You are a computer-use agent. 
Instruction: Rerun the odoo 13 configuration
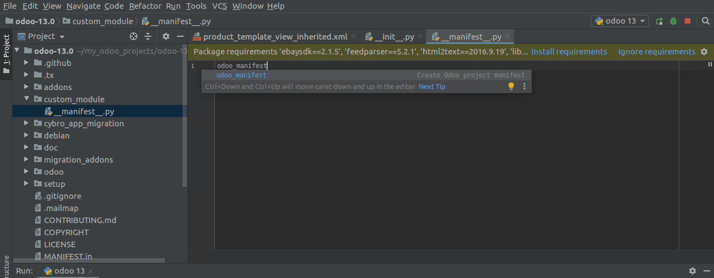tap(659, 21)
